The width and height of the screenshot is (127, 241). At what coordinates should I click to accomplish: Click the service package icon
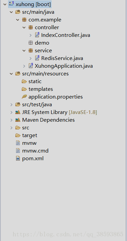click(x=31, y=51)
